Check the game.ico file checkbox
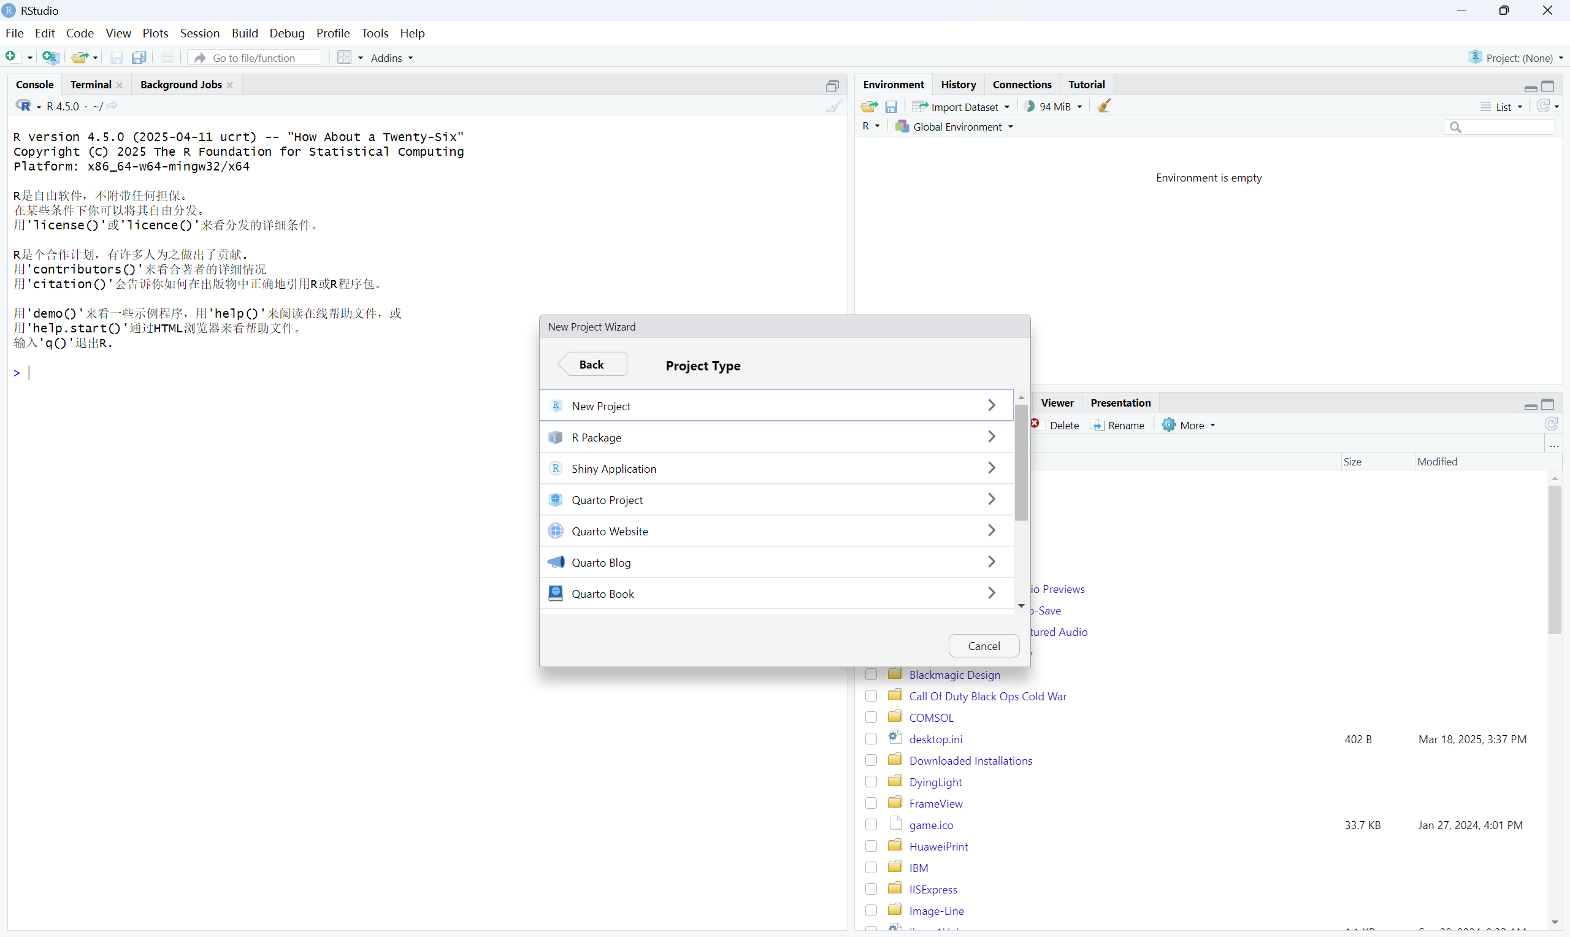Image resolution: width=1570 pixels, height=937 pixels. pyautogui.click(x=871, y=825)
